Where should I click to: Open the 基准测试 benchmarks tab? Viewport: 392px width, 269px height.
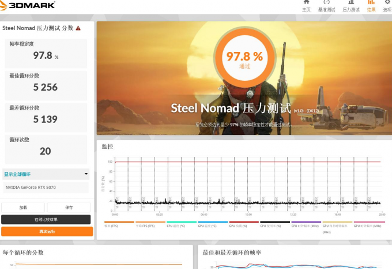(x=326, y=6)
